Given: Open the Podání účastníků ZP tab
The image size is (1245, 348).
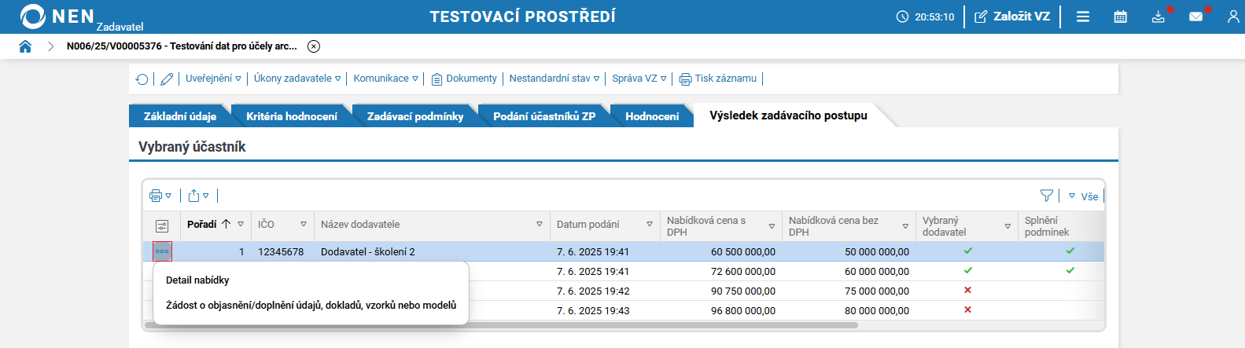Looking at the screenshot, I should (544, 116).
